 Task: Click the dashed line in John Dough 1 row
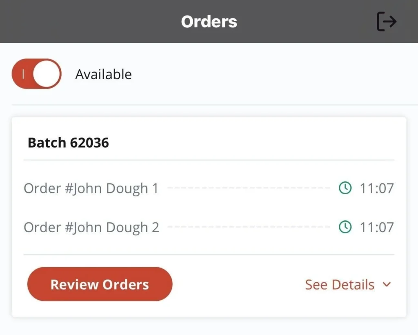[248, 189]
